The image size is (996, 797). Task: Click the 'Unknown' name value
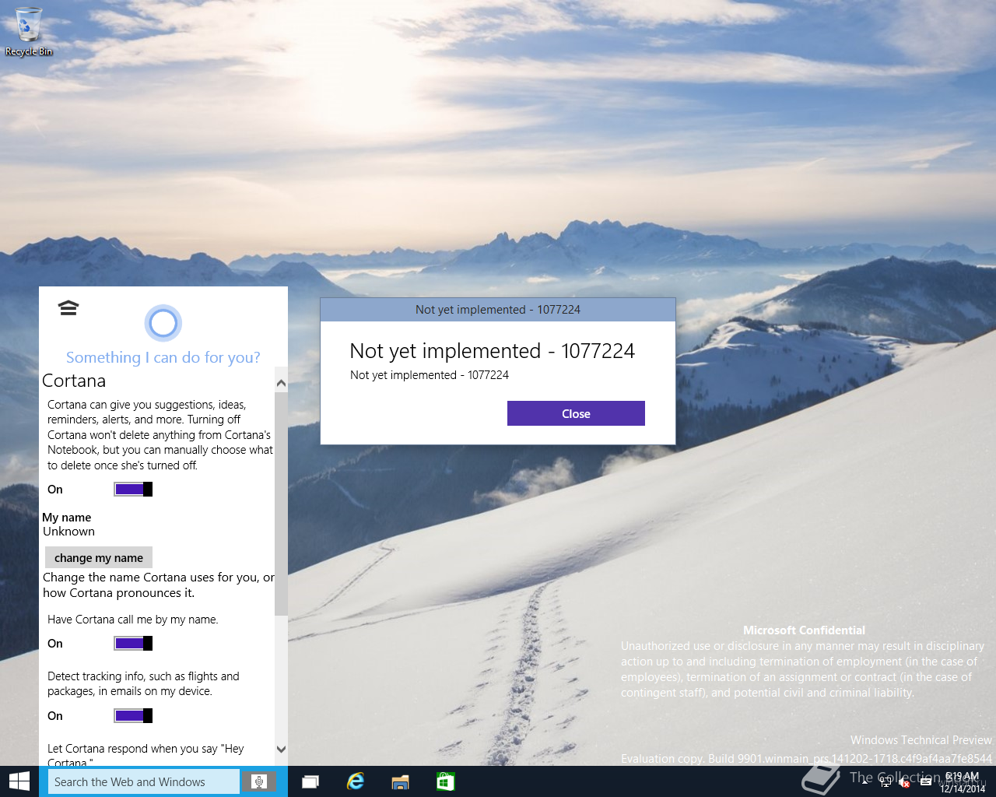coord(68,532)
